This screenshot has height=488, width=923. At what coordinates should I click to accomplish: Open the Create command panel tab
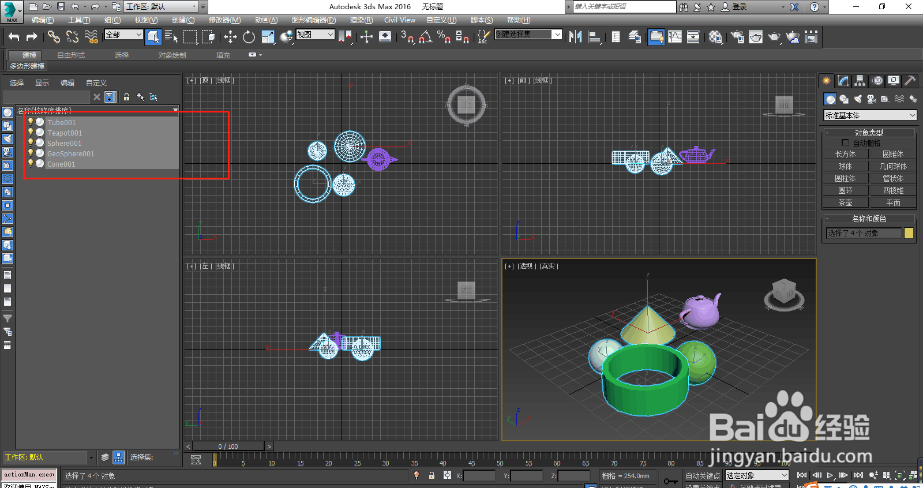coord(827,81)
